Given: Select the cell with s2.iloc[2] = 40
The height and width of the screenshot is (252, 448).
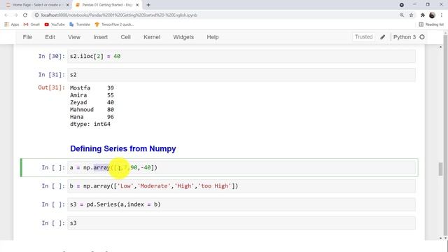Looking at the screenshot, I should click(x=241, y=56).
